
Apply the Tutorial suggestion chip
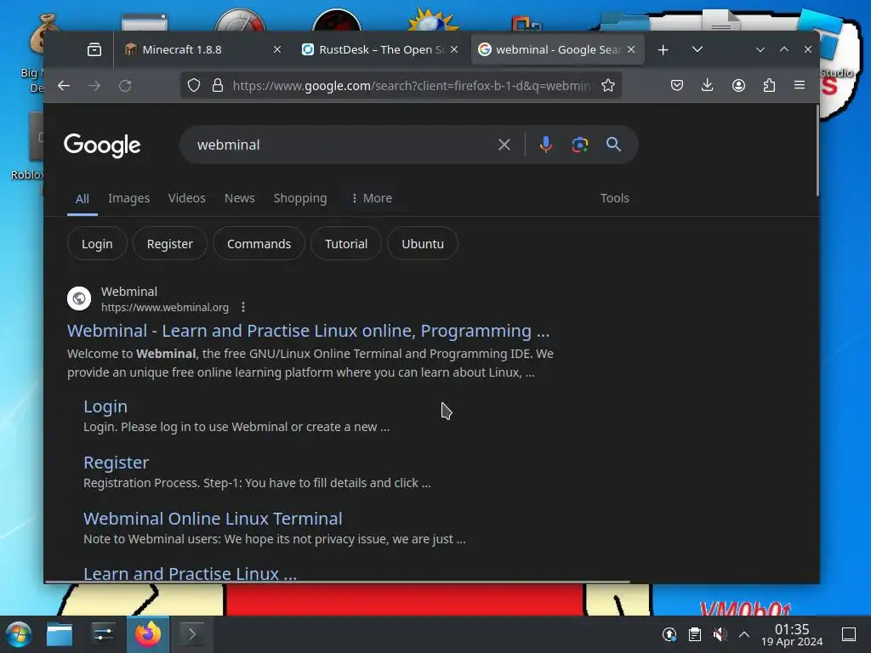pos(346,244)
